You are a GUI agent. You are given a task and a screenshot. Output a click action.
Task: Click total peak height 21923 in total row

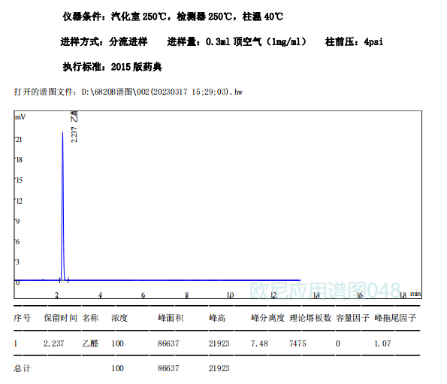click(219, 368)
